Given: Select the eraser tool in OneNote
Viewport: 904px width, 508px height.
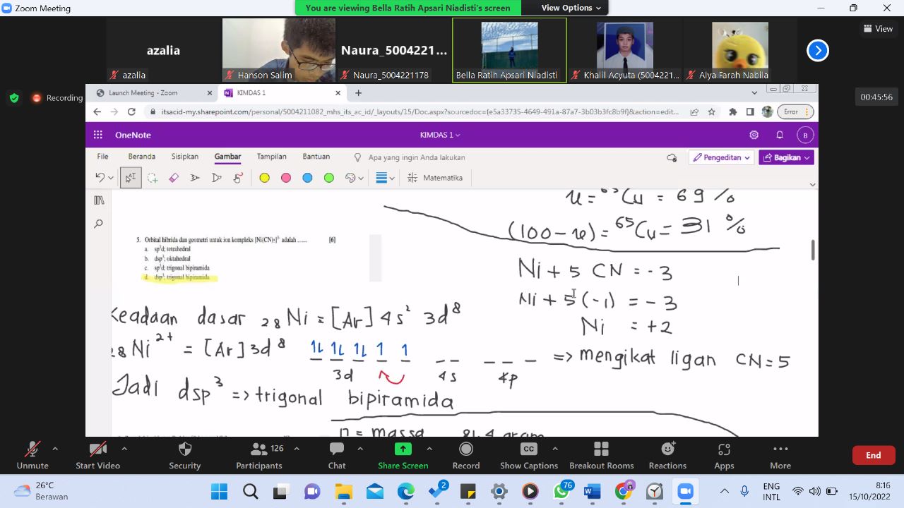Looking at the screenshot, I should [x=174, y=178].
